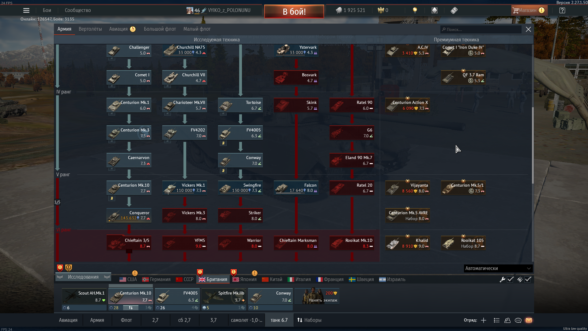Click the red alert badge above Исследования
Screen dimensions: 588x331
coord(60,268)
